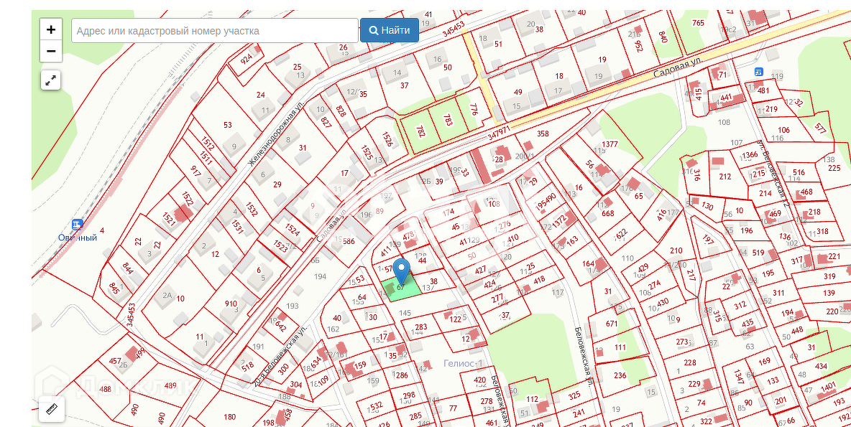Select parcel 481
Screen dimensions: 851x427
(763, 90)
